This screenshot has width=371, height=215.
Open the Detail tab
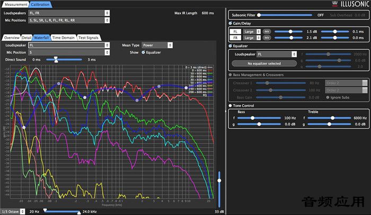tap(26, 38)
